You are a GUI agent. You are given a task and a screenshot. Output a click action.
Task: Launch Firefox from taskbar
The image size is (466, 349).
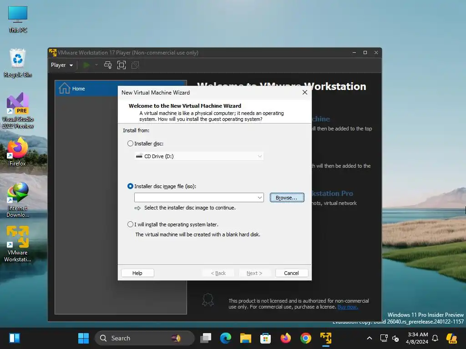point(286,338)
